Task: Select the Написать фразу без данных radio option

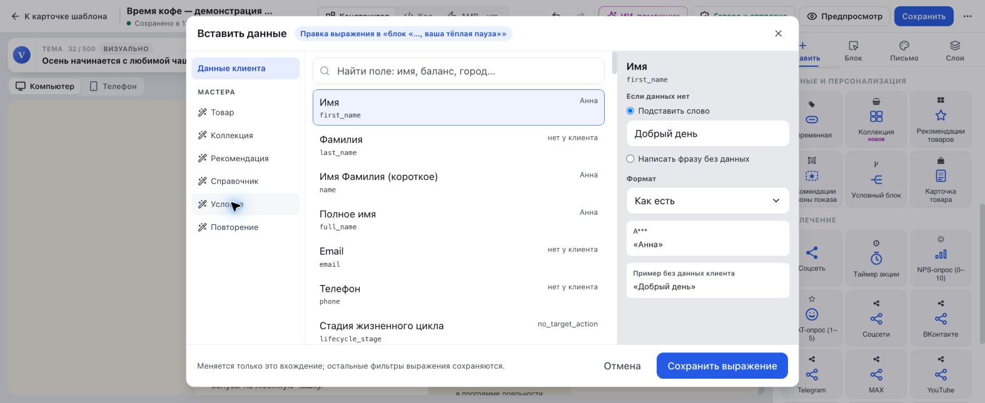Action: pyautogui.click(x=630, y=159)
